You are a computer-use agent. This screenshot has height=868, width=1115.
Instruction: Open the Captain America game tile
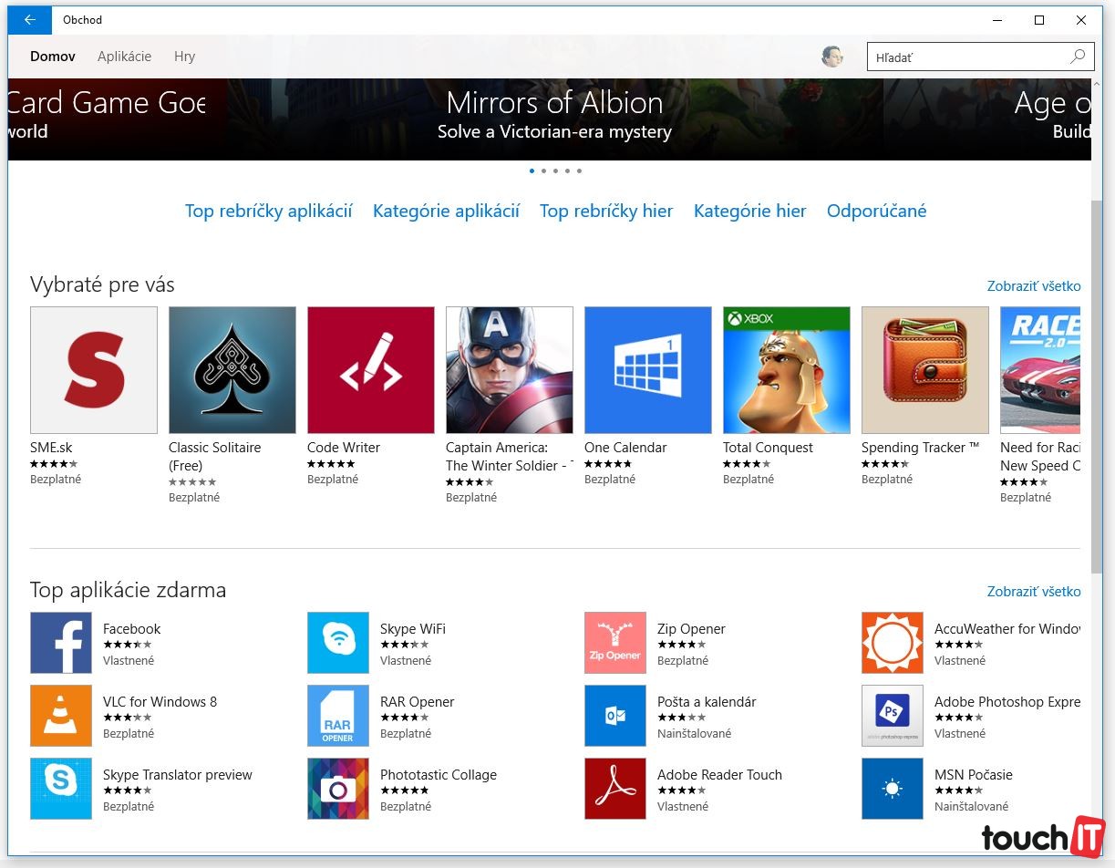click(510, 370)
